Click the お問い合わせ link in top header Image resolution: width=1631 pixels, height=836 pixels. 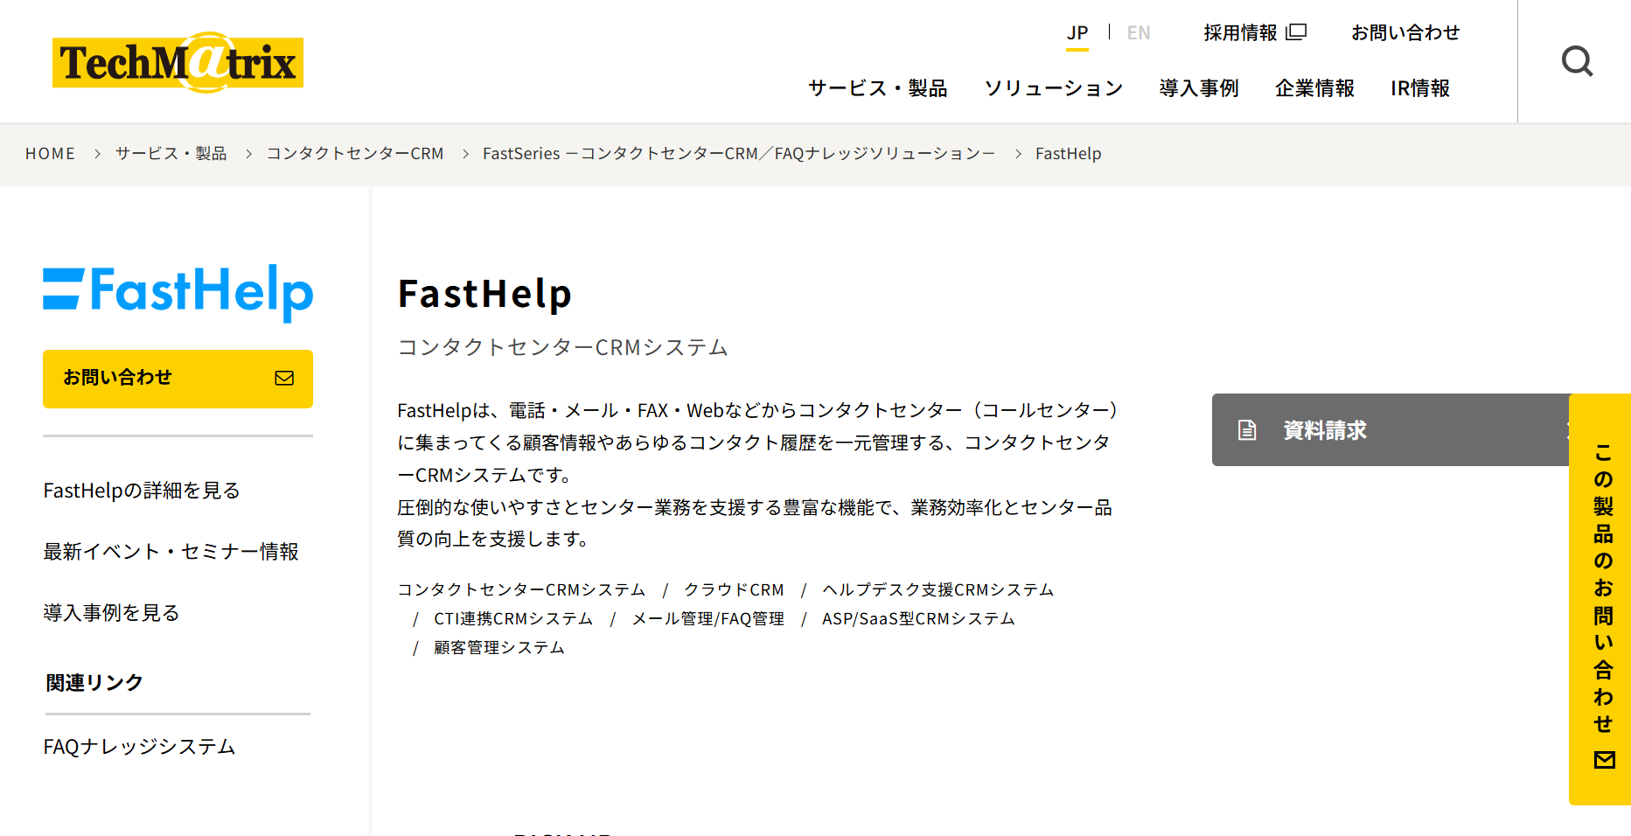(x=1404, y=33)
